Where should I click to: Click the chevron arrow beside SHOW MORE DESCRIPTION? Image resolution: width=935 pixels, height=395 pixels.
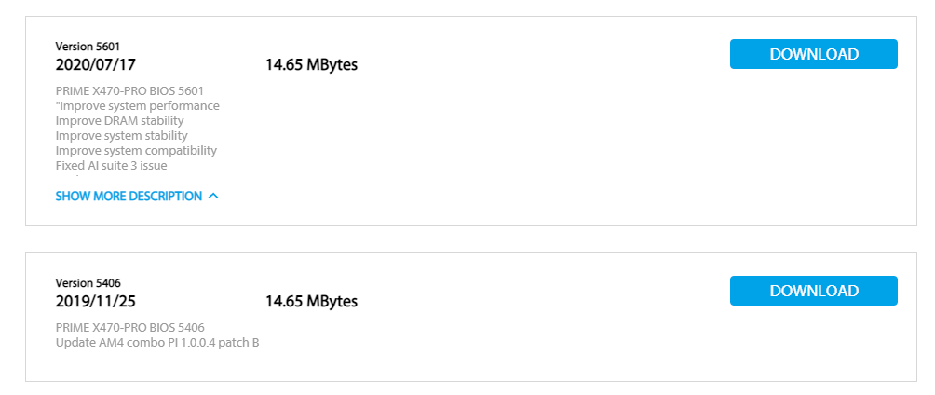point(213,197)
